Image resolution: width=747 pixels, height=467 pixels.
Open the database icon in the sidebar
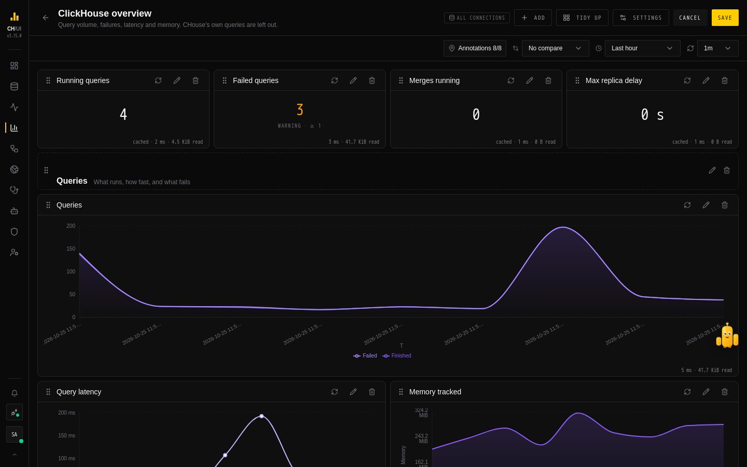click(x=14, y=87)
